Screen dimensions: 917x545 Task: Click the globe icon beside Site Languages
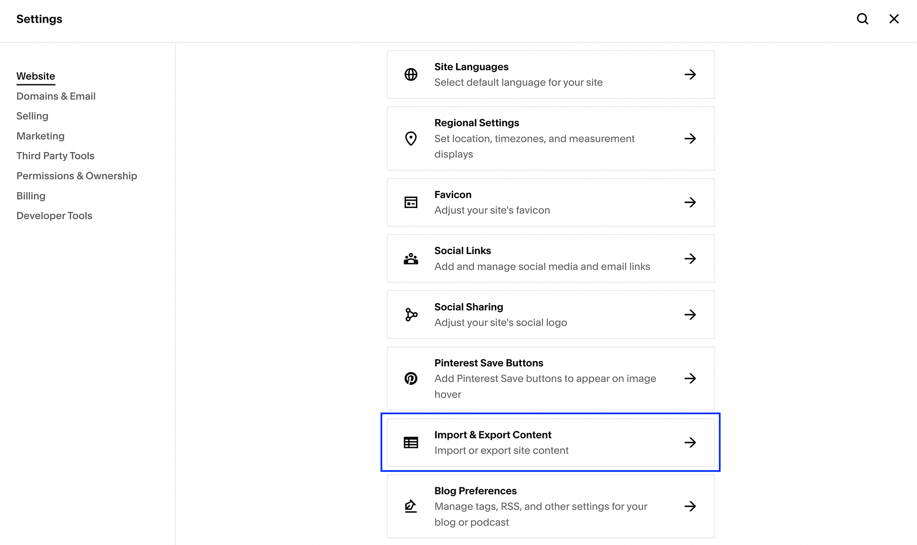[411, 74]
